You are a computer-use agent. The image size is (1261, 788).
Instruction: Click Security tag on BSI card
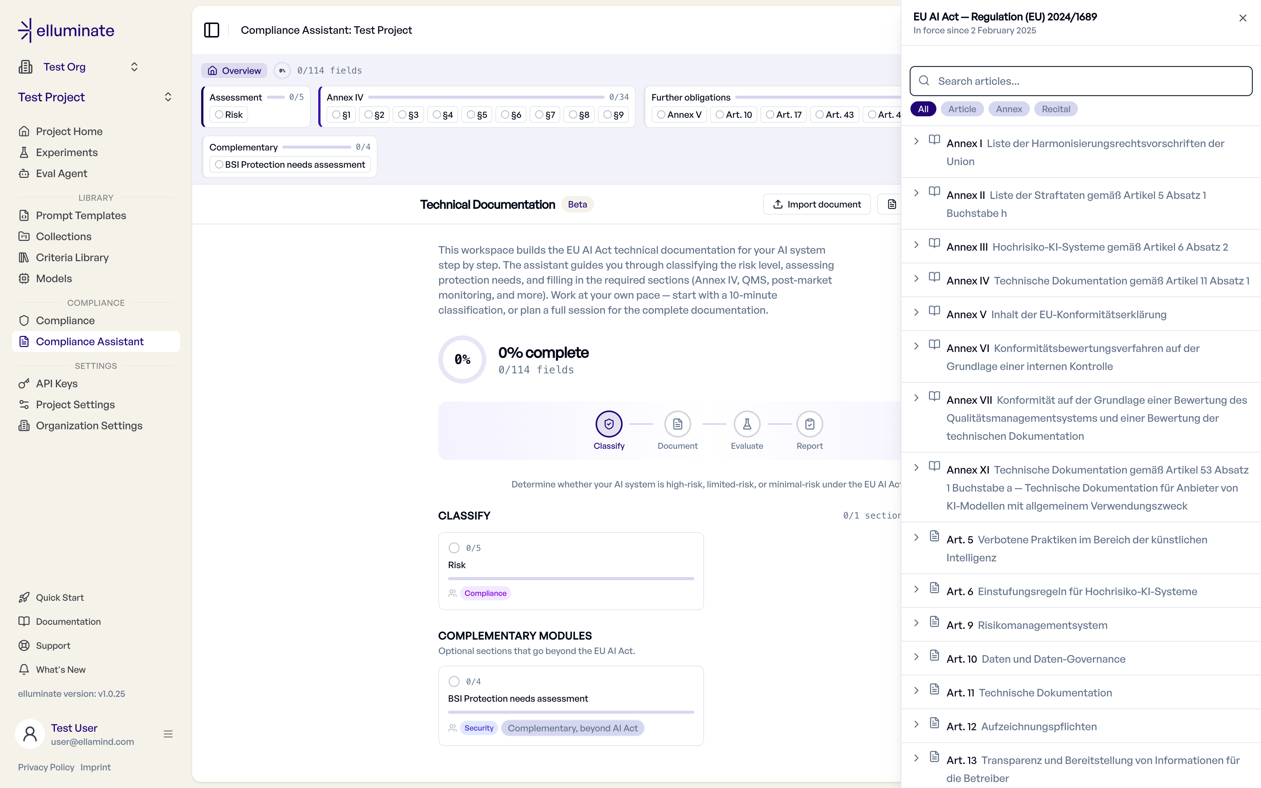tap(479, 728)
